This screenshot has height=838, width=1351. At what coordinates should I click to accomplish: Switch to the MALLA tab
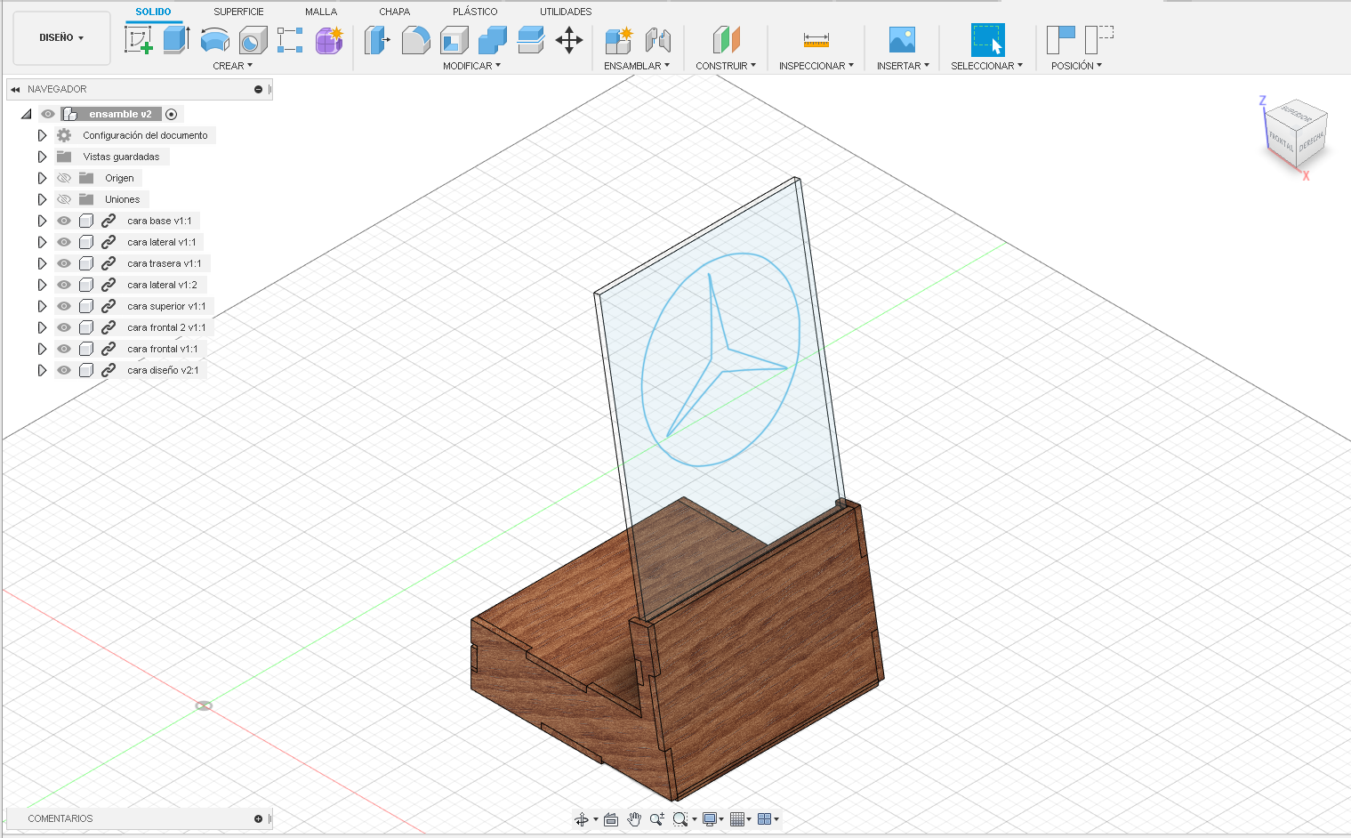pyautogui.click(x=321, y=12)
